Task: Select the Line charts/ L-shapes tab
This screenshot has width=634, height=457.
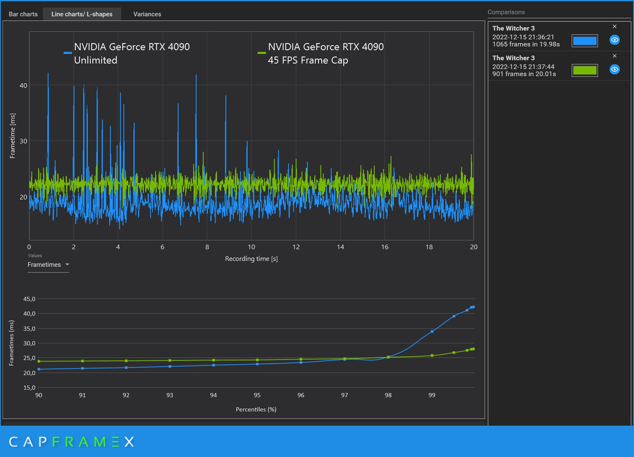Action: [82, 14]
